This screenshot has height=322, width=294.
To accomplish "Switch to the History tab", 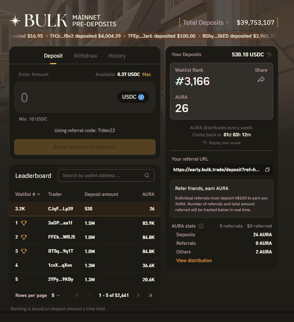I will point(117,56).
